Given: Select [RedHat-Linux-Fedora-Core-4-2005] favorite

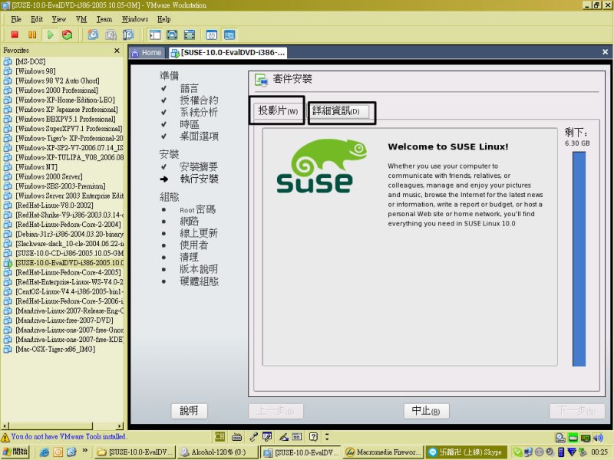Looking at the screenshot, I should [x=68, y=272].
